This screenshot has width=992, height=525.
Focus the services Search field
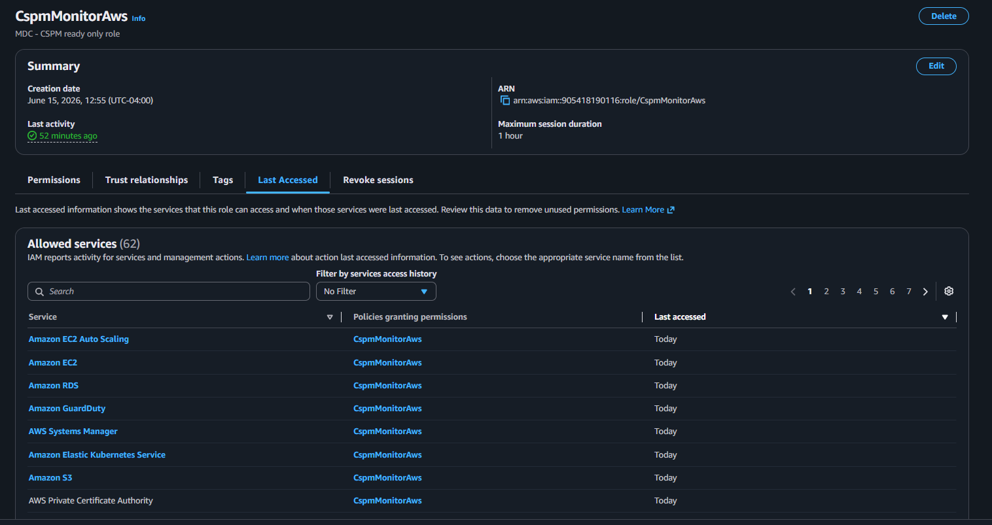tap(169, 292)
